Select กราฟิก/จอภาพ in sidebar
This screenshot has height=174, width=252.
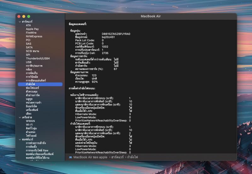pos(34,66)
